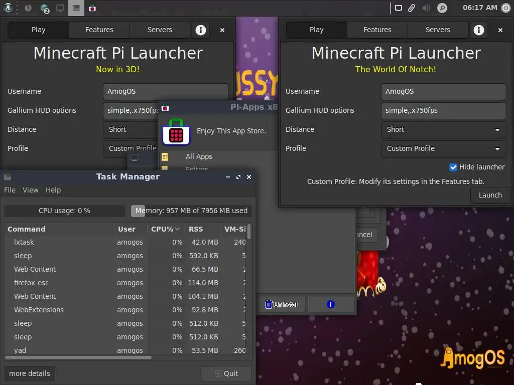Focus Username field in left launcher

[x=166, y=92]
